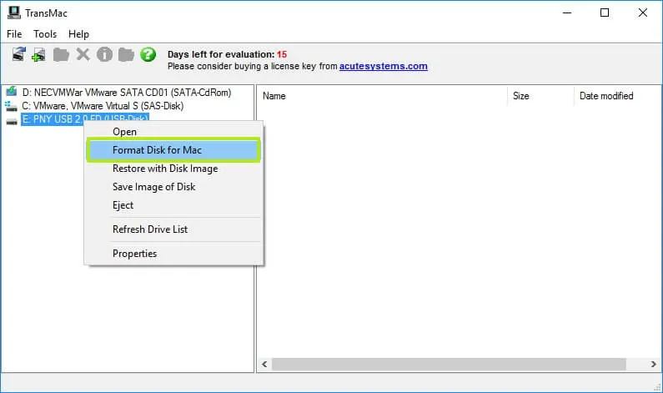Click the create new disk image icon

(x=38, y=54)
